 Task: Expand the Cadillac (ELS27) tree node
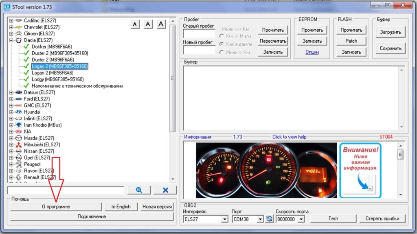click(11, 20)
